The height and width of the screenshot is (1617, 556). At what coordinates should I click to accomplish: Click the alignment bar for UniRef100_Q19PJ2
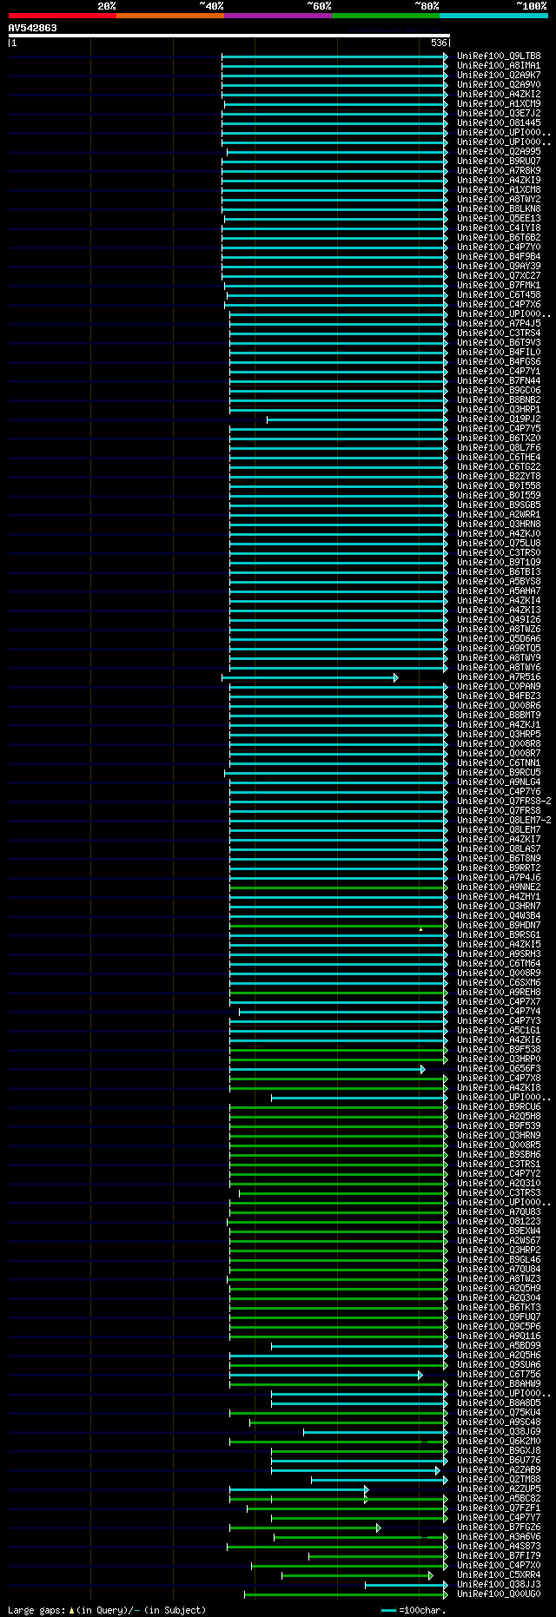tap(357, 419)
